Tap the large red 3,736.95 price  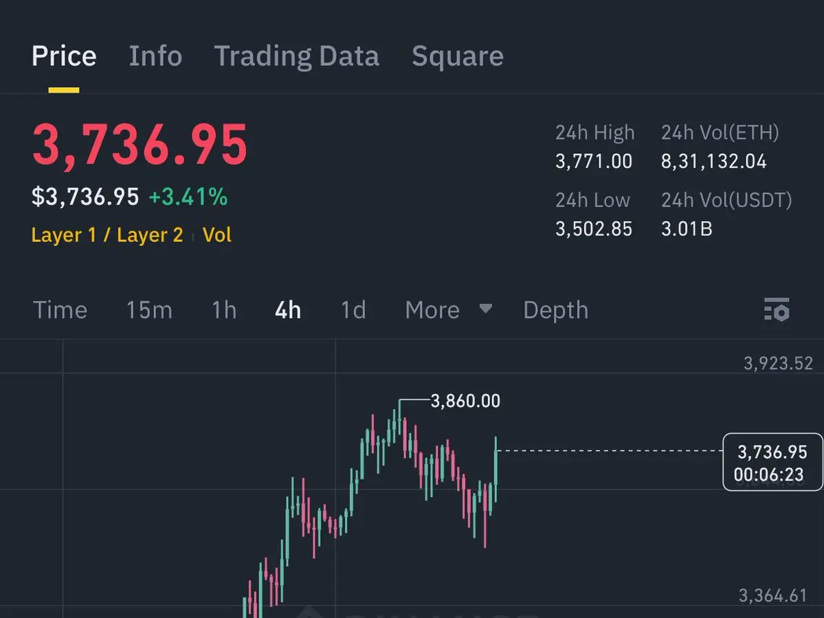tap(140, 144)
